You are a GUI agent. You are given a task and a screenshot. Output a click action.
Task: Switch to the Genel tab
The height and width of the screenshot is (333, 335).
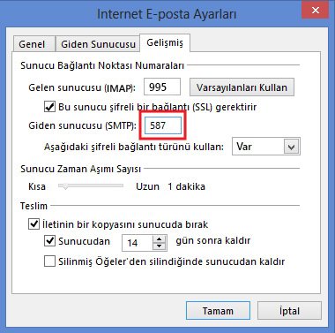click(32, 44)
